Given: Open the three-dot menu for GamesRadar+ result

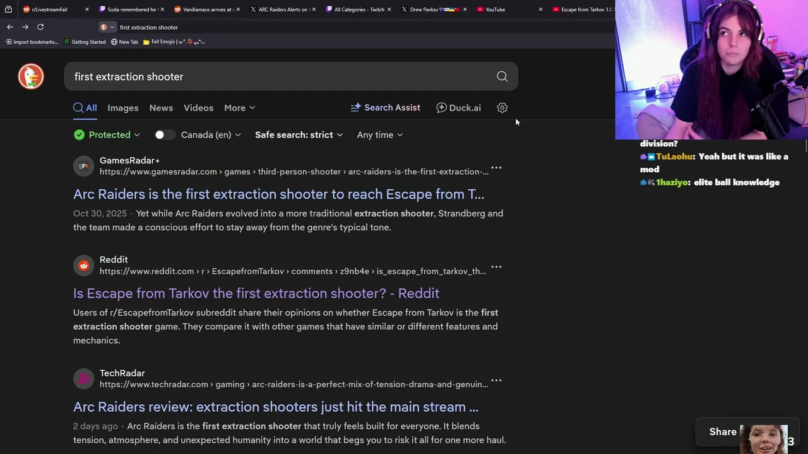Looking at the screenshot, I should (x=496, y=168).
